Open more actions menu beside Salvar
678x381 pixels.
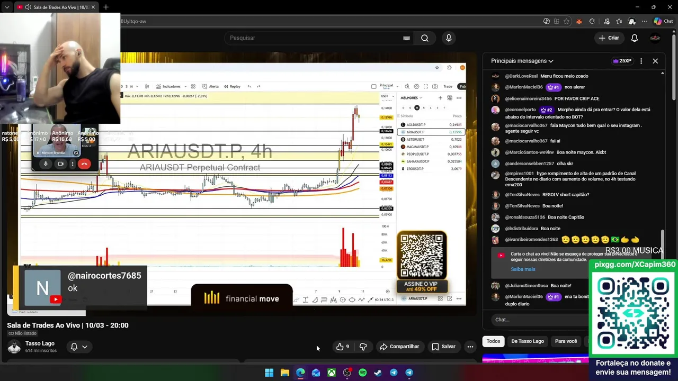click(470, 347)
